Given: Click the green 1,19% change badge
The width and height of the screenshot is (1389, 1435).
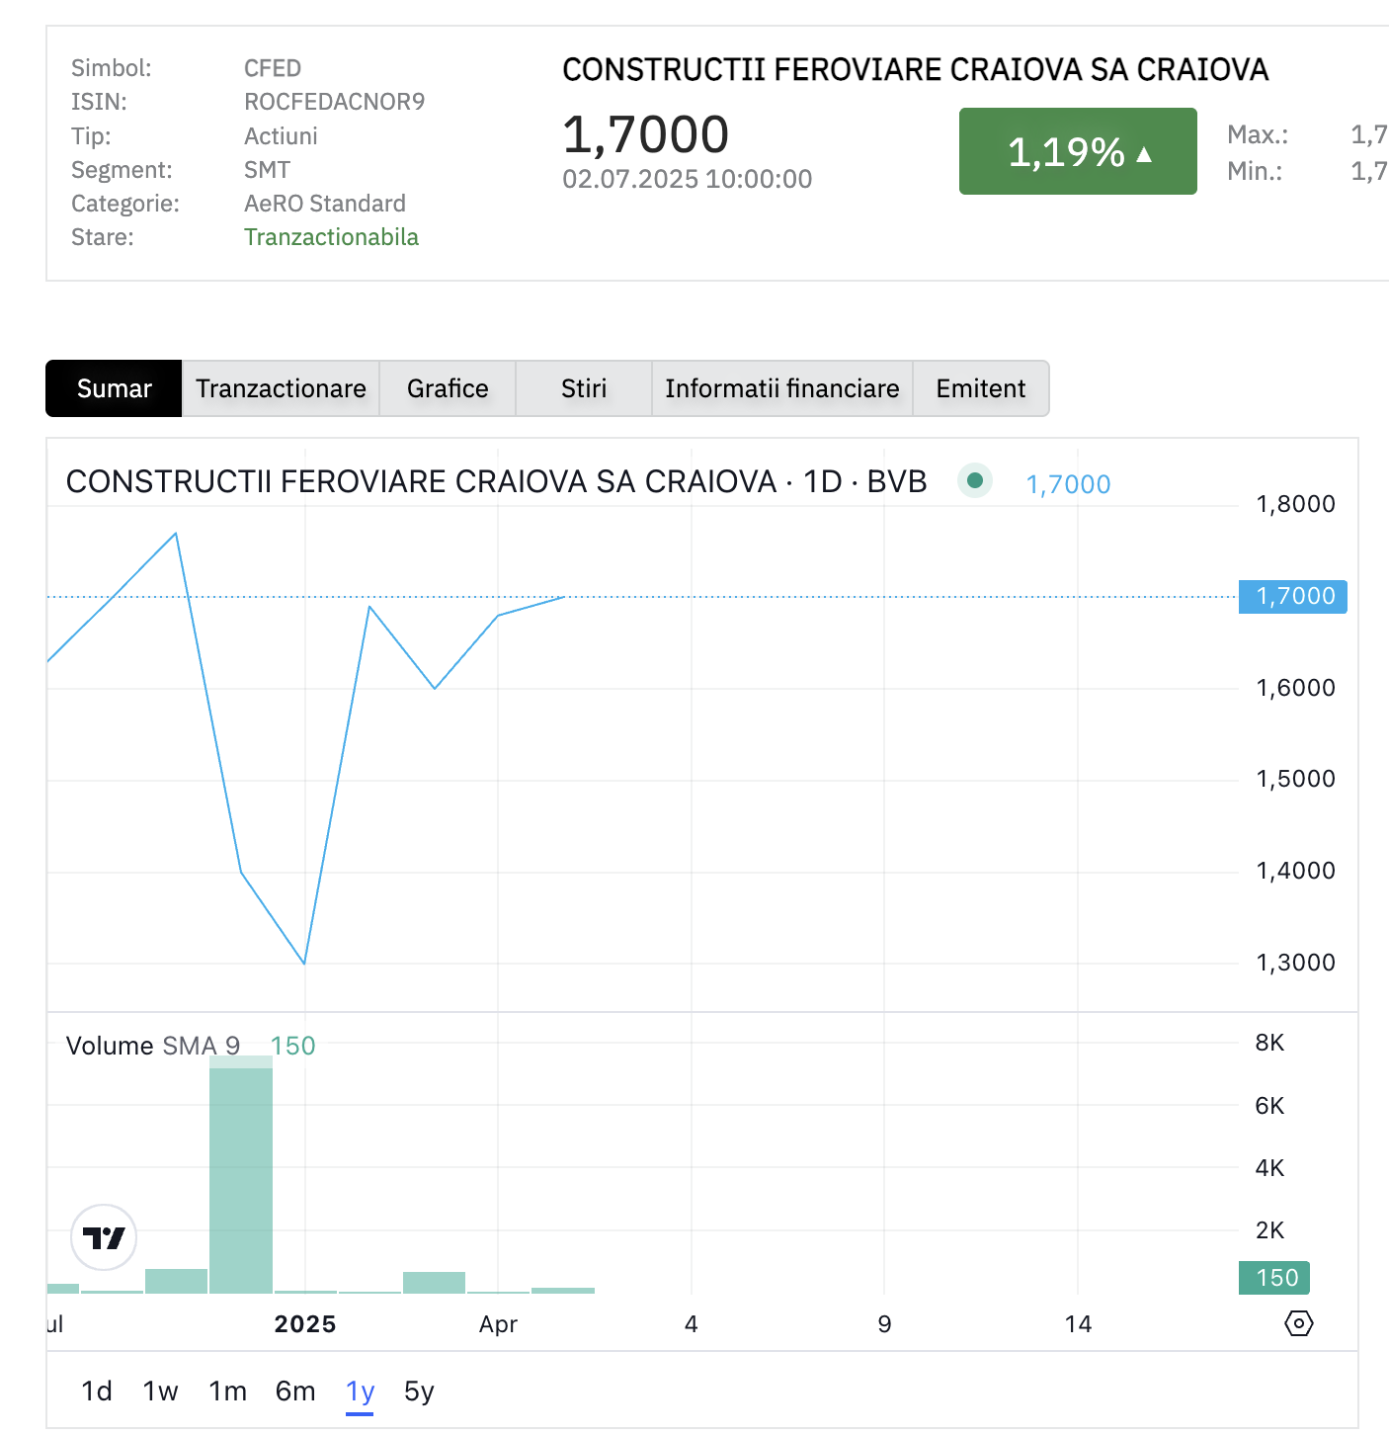Looking at the screenshot, I should coord(1078,151).
